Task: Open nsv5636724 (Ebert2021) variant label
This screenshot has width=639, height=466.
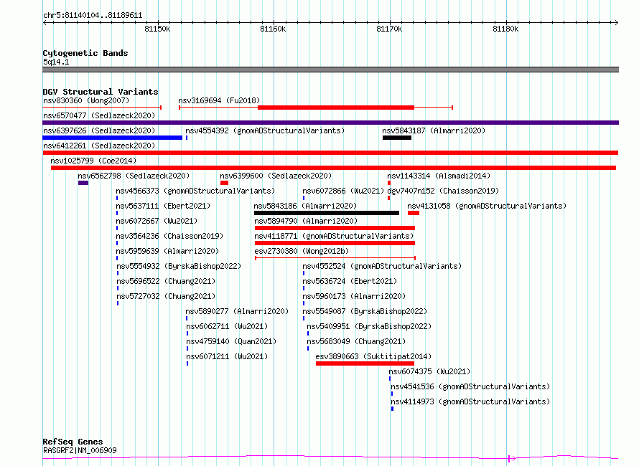Action: coord(350,281)
